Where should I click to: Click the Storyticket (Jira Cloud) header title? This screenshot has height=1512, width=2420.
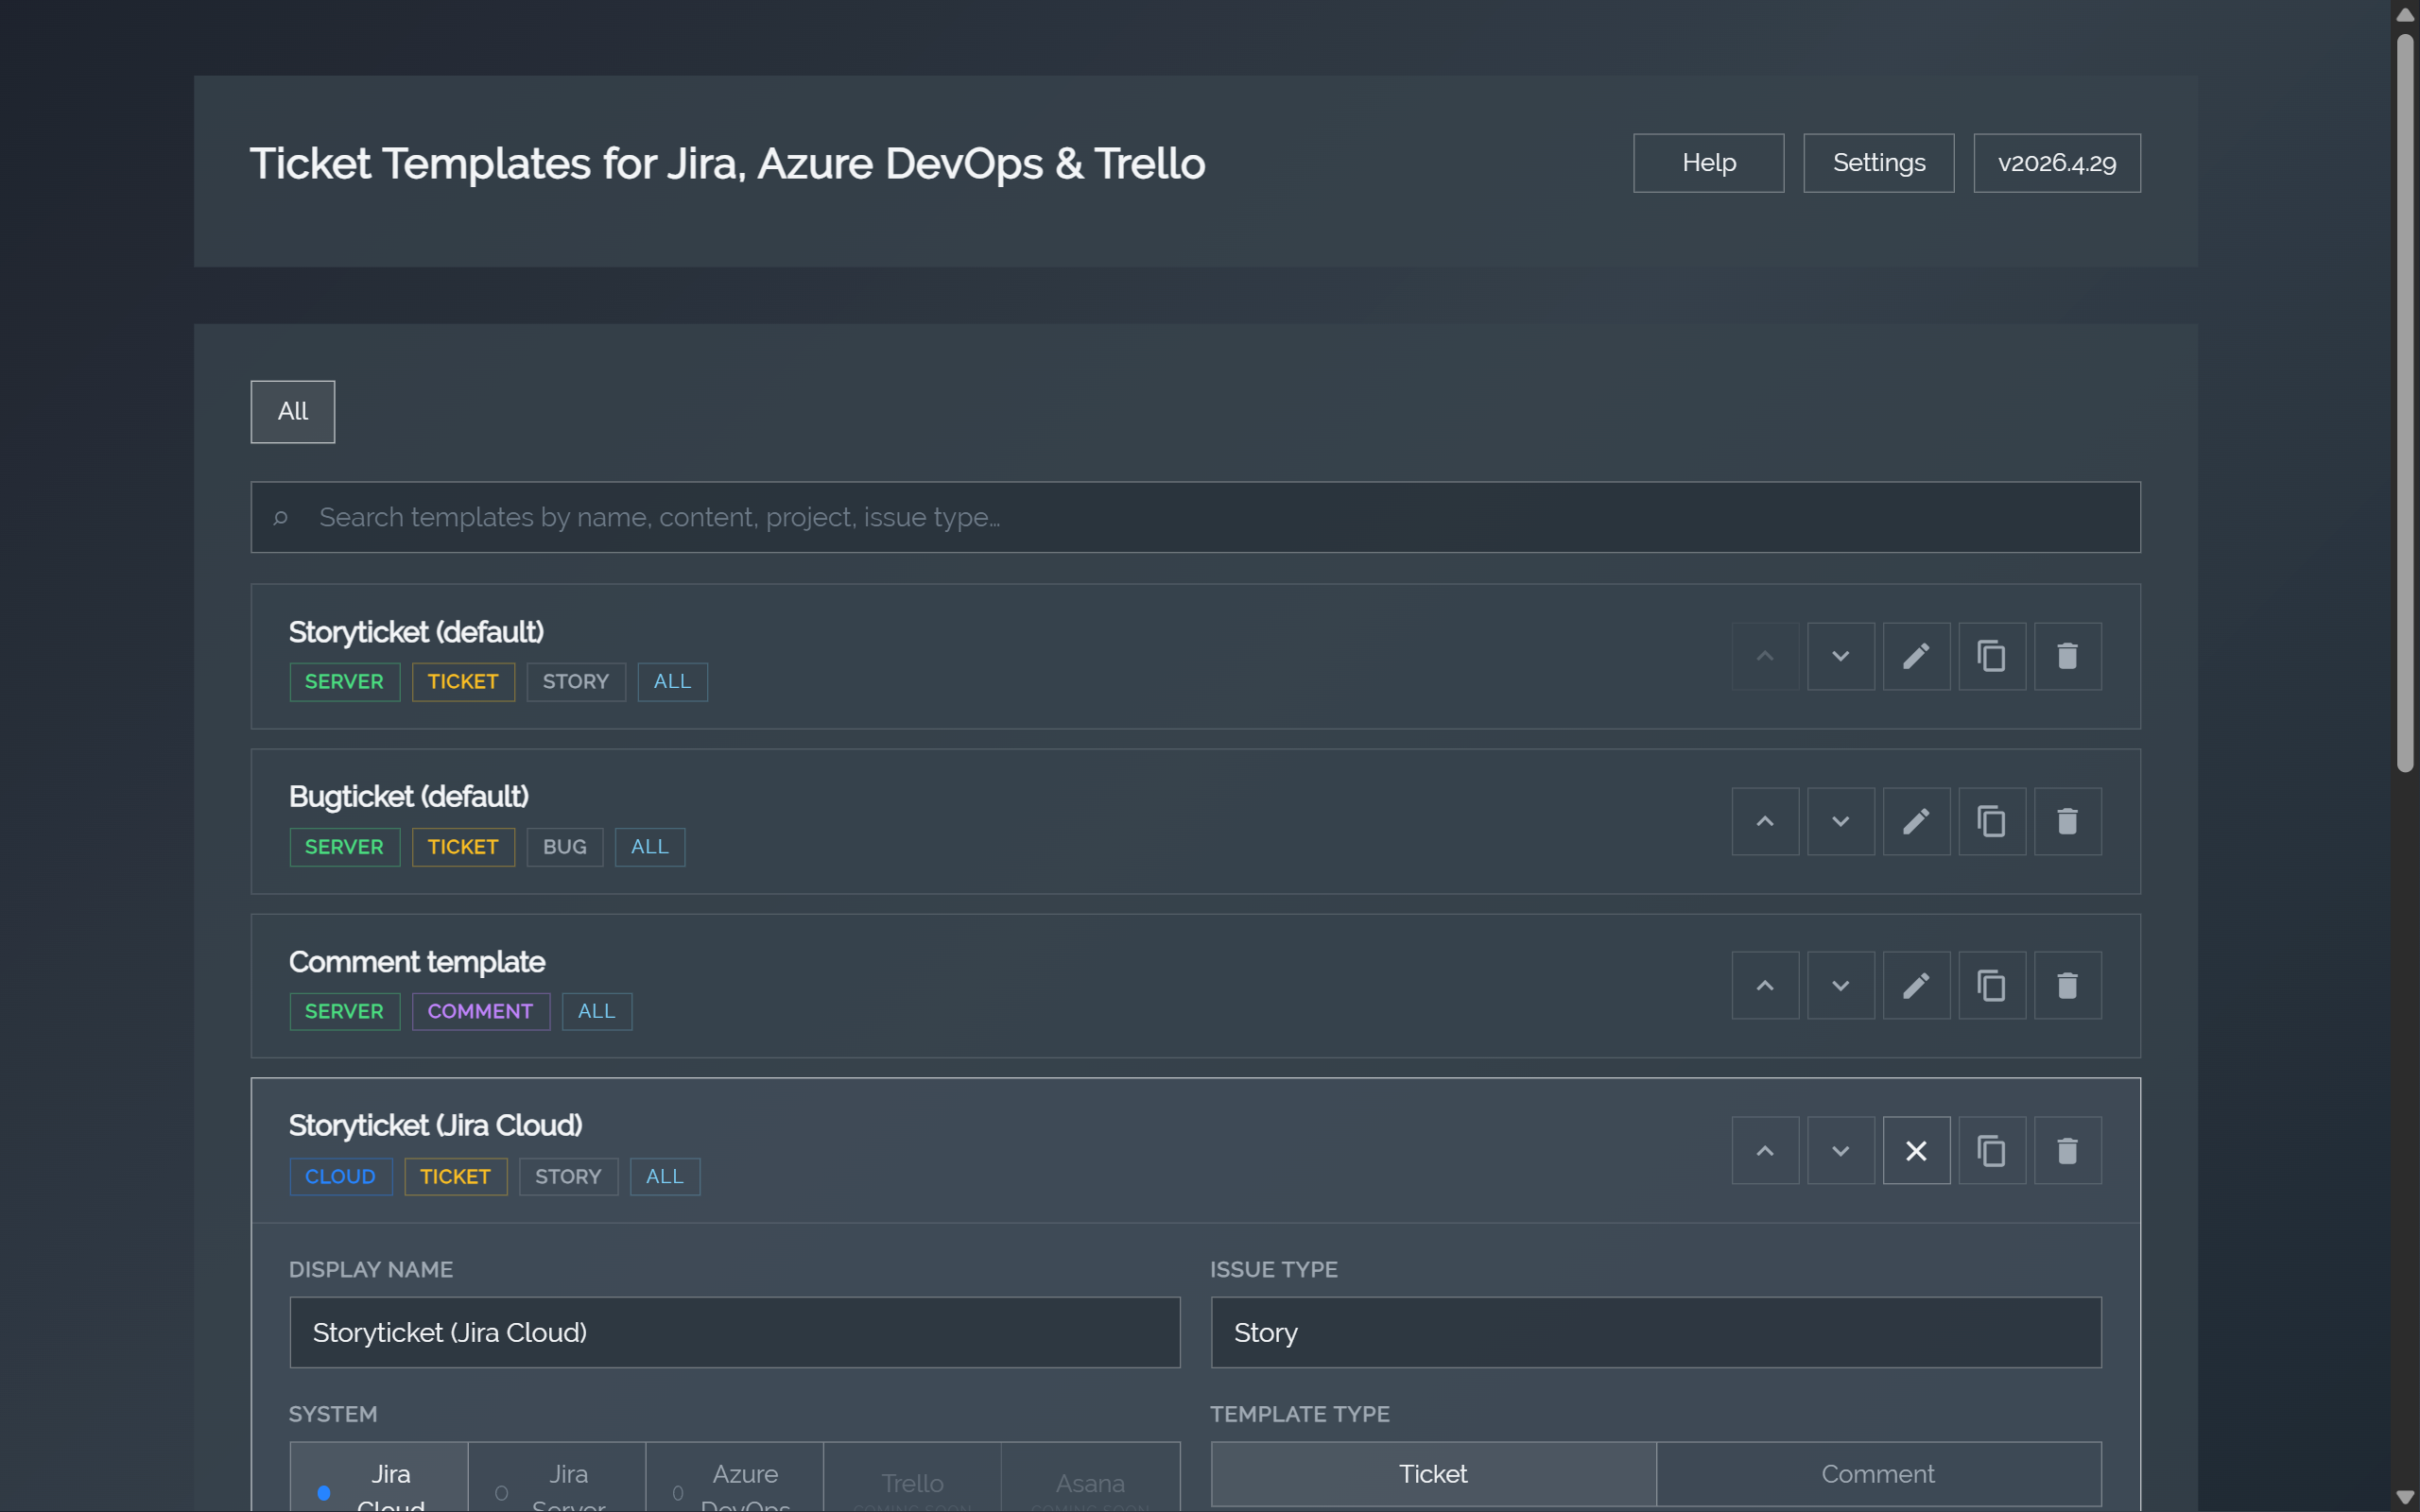[435, 1125]
